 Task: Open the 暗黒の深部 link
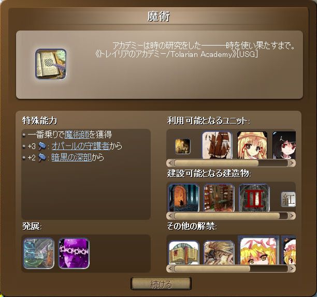pos(71,157)
